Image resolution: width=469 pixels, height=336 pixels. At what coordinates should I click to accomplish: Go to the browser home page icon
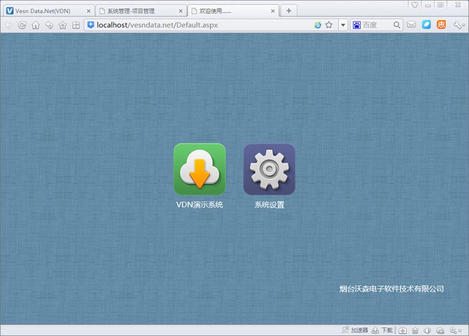35,25
